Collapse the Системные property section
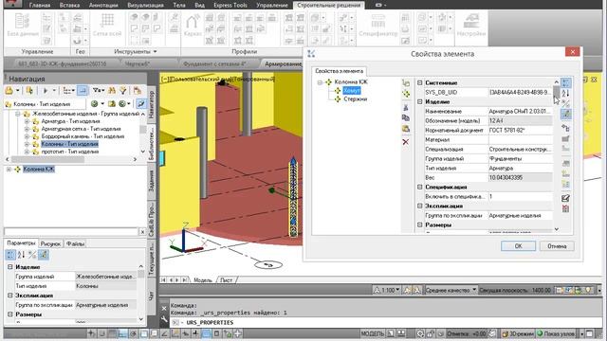 pyautogui.click(x=419, y=82)
